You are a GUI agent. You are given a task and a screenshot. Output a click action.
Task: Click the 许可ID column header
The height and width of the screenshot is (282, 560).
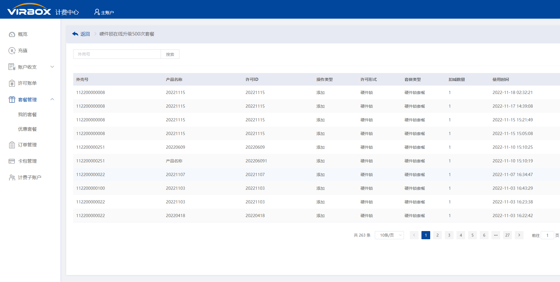252,79
